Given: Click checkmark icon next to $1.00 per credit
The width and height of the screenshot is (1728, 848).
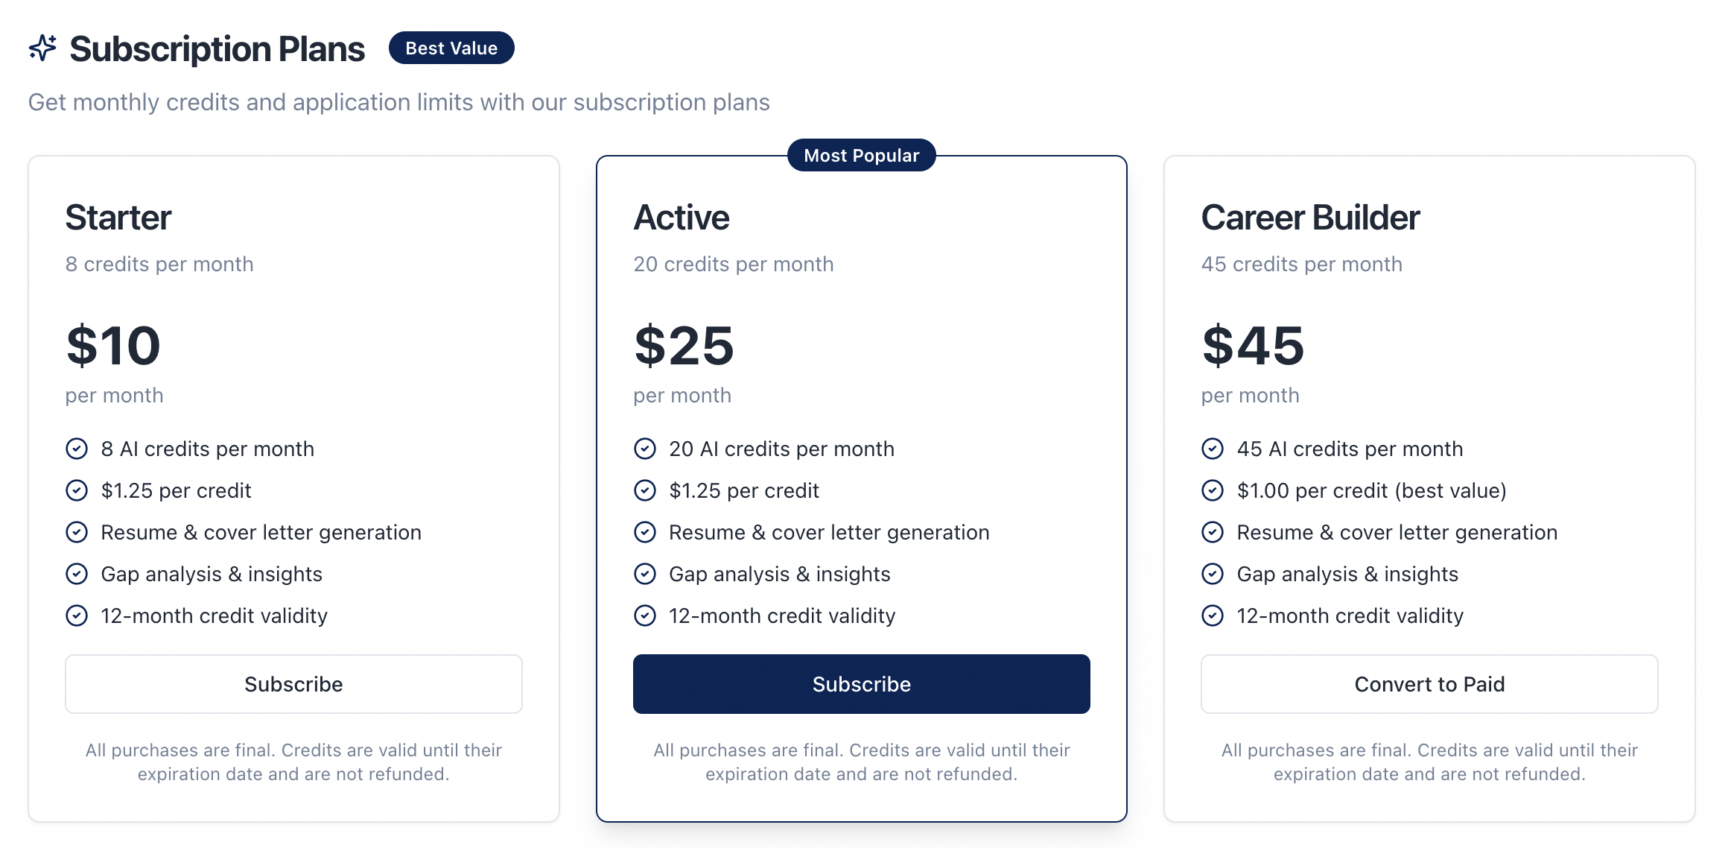Looking at the screenshot, I should coord(1213,490).
